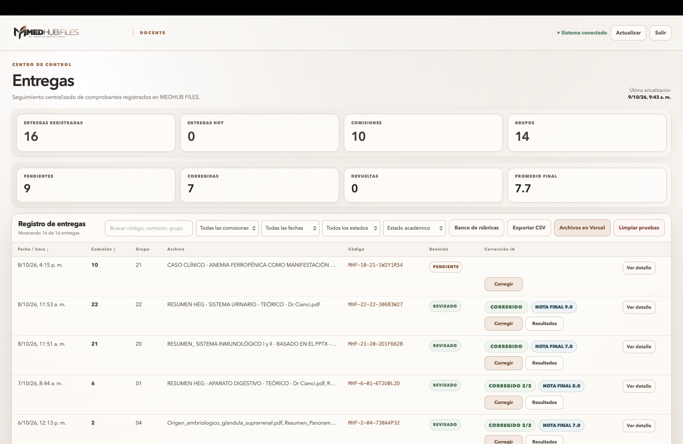
Task: Click Ver detalle for MHF-21-20-2D1F662B
Action: [x=639, y=347]
